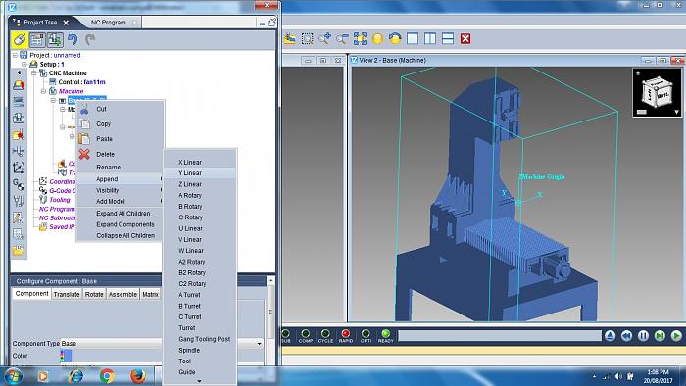This screenshot has width=686, height=386.
Task: Click Delete in the context menu
Action: (x=105, y=155)
